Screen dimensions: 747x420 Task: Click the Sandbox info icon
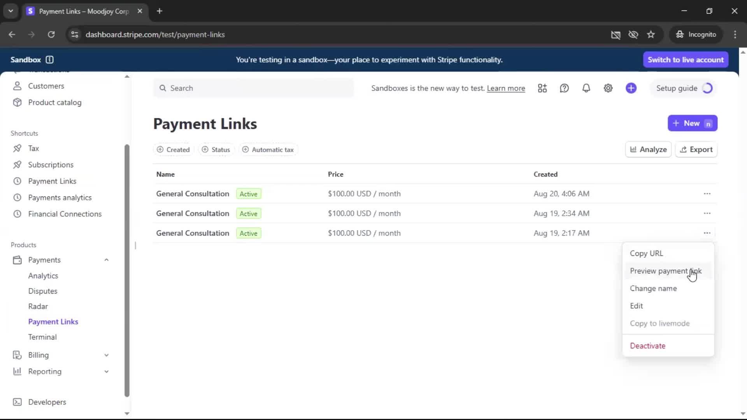pyautogui.click(x=49, y=59)
